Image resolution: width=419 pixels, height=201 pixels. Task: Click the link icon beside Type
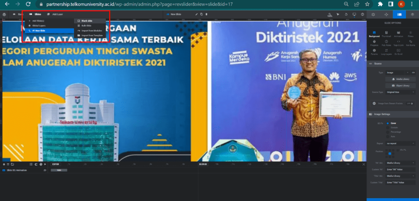click(x=413, y=73)
